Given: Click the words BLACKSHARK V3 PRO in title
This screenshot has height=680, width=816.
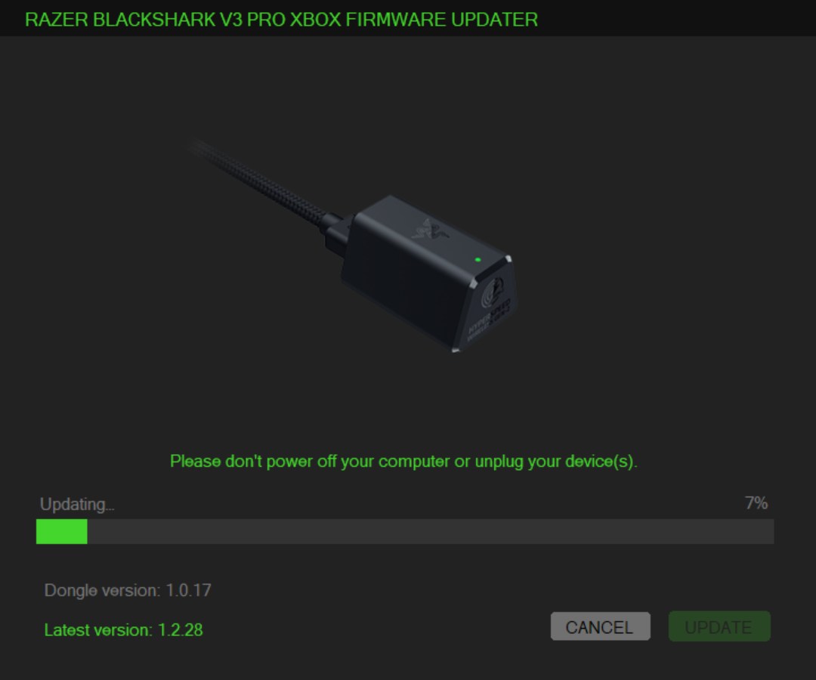Looking at the screenshot, I should point(188,20).
